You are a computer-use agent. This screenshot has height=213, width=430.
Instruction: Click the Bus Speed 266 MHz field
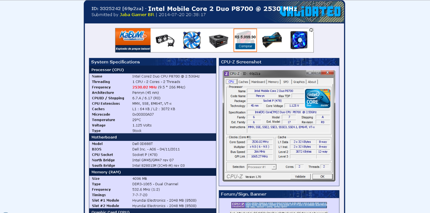[x=260, y=152]
